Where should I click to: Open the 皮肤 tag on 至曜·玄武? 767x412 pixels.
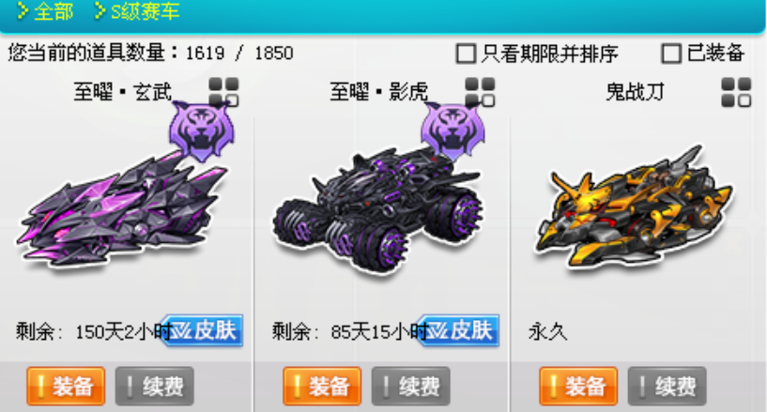click(x=202, y=331)
